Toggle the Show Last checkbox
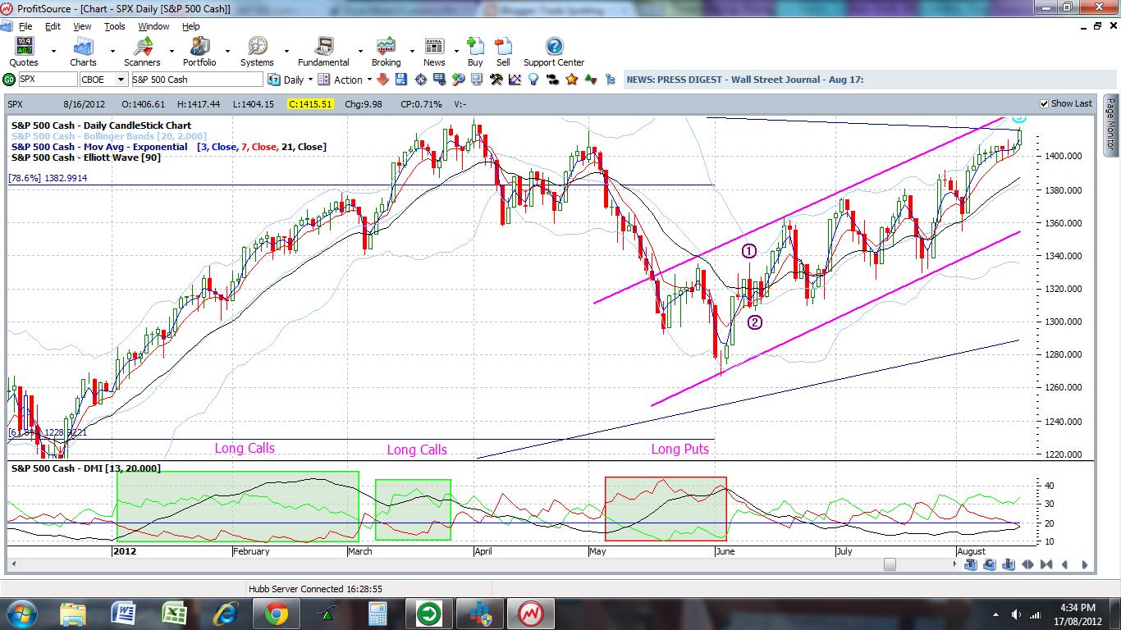The height and width of the screenshot is (630, 1121). tap(1044, 103)
